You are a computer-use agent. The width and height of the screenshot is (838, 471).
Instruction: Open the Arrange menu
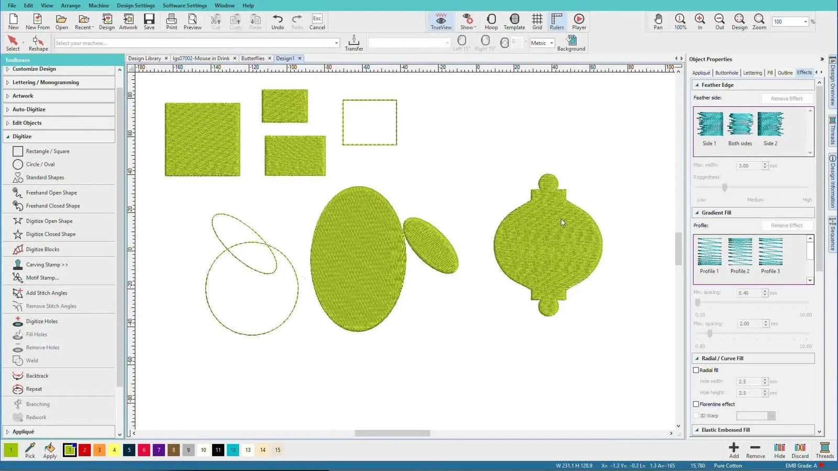pos(71,5)
